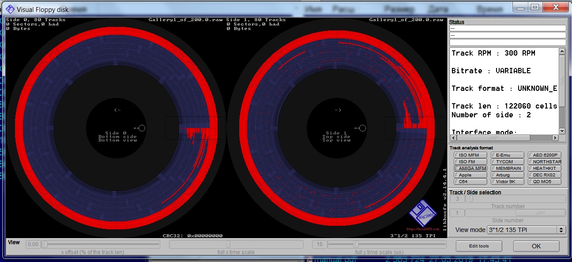Click the full y time scale slider

356,244
